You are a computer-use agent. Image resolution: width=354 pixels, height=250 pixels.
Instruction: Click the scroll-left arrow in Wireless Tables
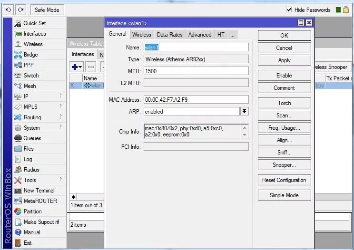73,197
